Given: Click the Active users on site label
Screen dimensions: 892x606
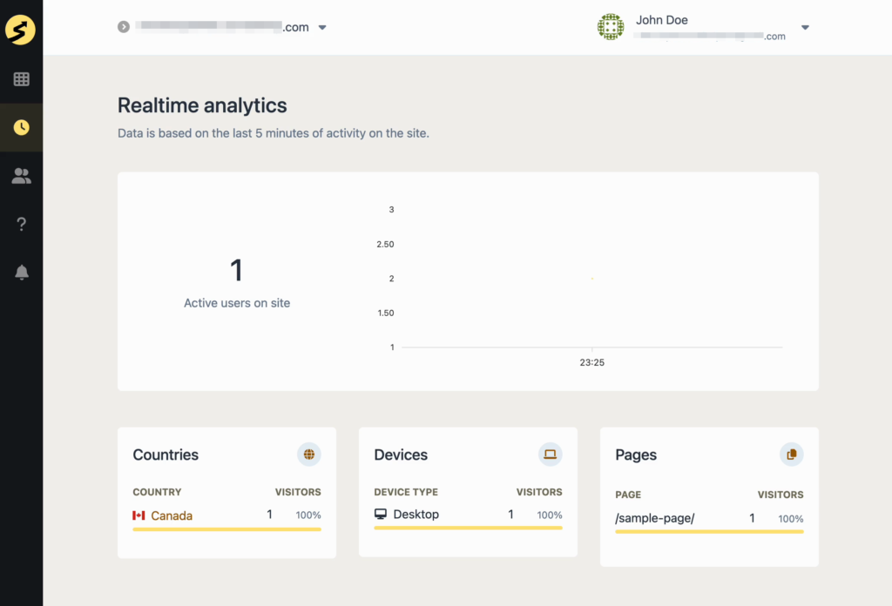Looking at the screenshot, I should [237, 303].
